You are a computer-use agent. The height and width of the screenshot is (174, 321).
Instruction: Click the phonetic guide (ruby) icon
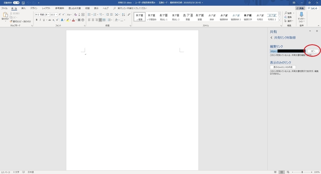tap(79, 14)
